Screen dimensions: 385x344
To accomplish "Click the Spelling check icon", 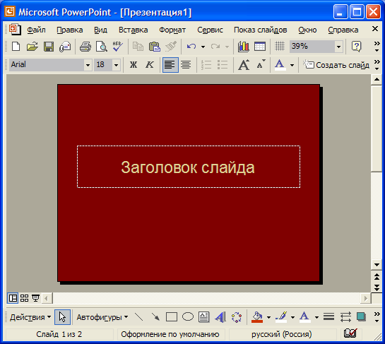I will (x=117, y=47).
